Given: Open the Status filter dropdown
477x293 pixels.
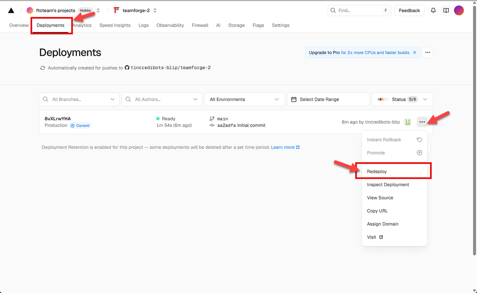Looking at the screenshot, I should (402, 99).
